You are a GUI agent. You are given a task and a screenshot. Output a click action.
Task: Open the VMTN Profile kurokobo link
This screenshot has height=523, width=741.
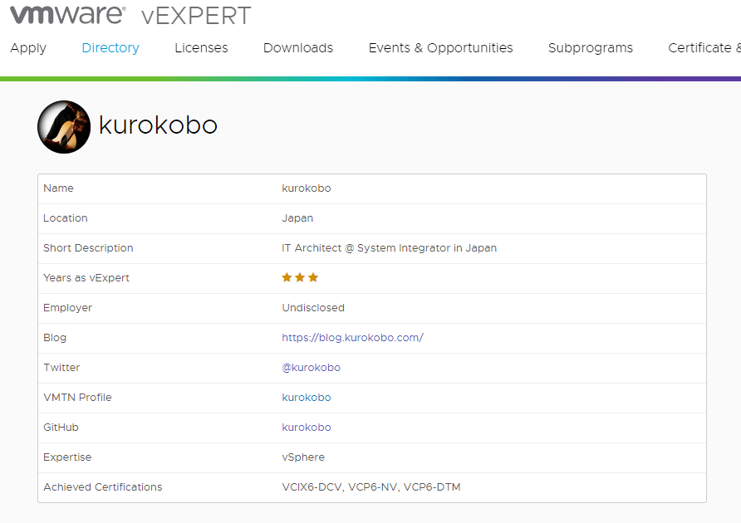(307, 398)
